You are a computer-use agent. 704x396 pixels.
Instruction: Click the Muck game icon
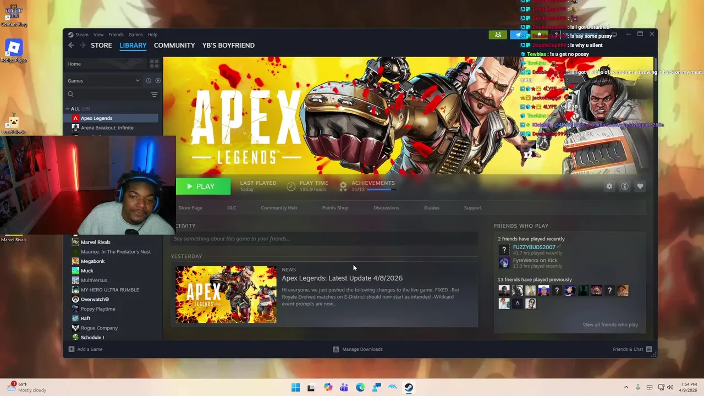click(75, 271)
